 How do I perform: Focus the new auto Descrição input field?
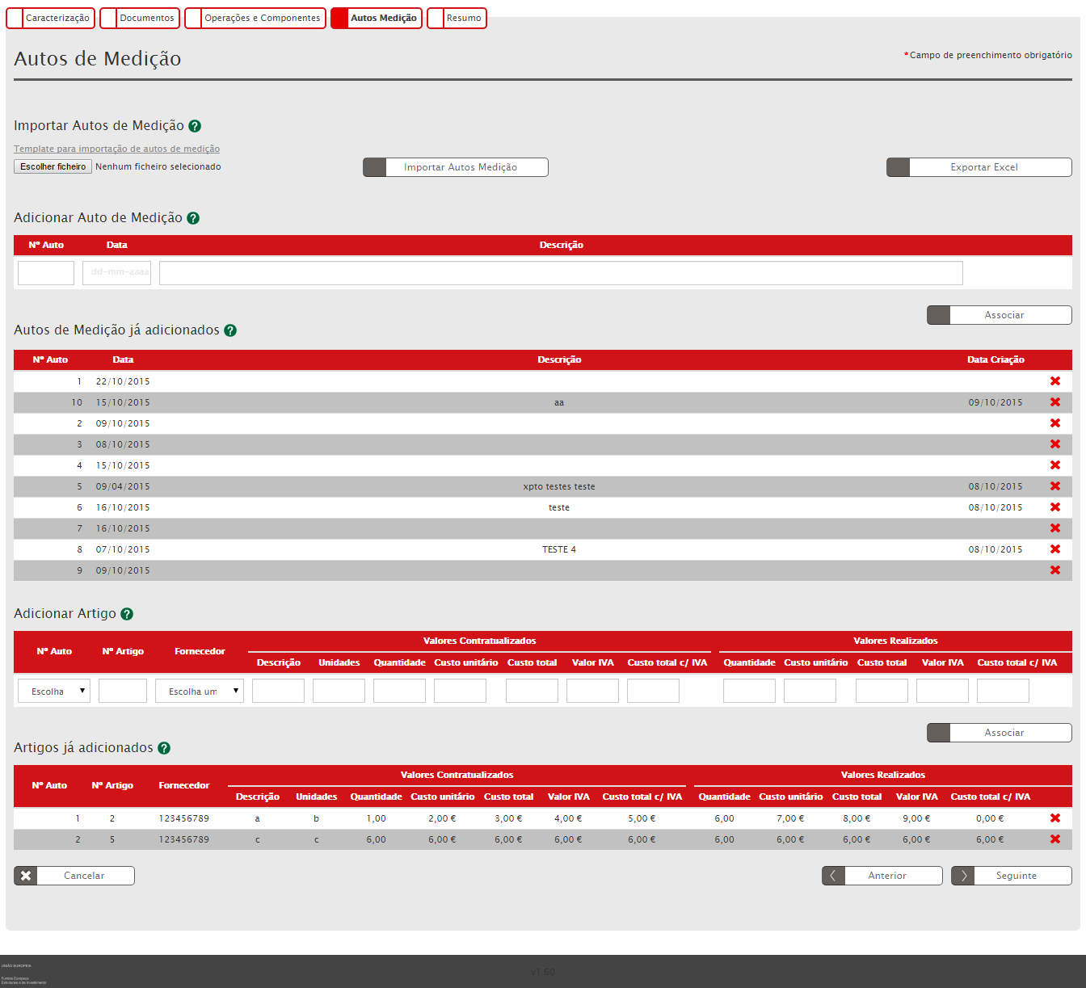click(561, 273)
